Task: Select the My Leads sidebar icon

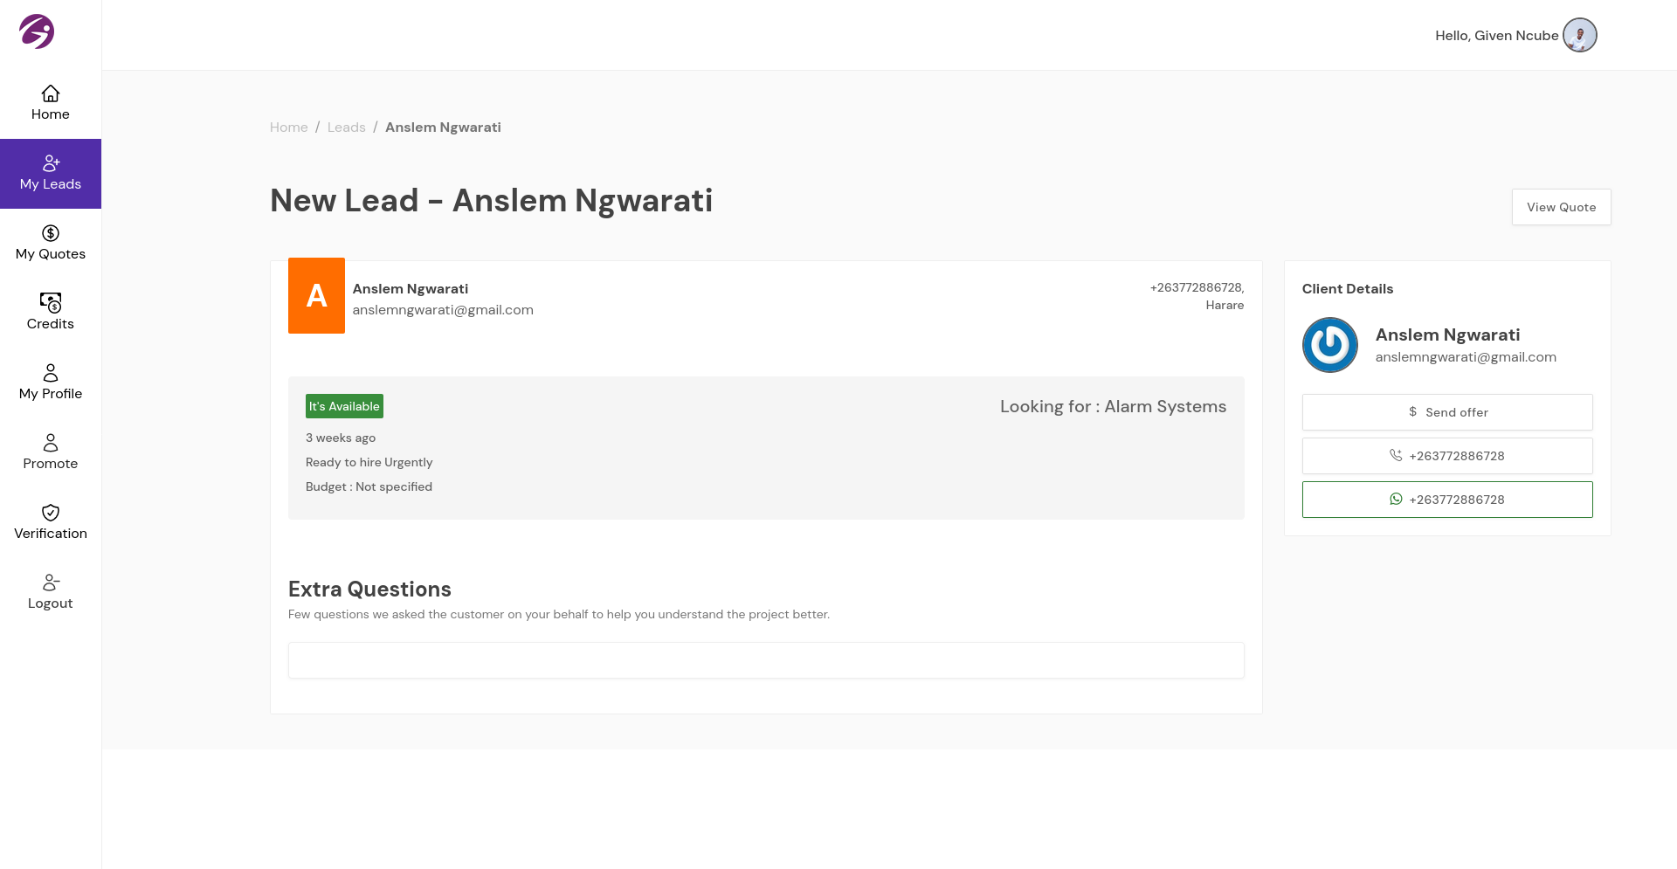Action: pyautogui.click(x=51, y=163)
